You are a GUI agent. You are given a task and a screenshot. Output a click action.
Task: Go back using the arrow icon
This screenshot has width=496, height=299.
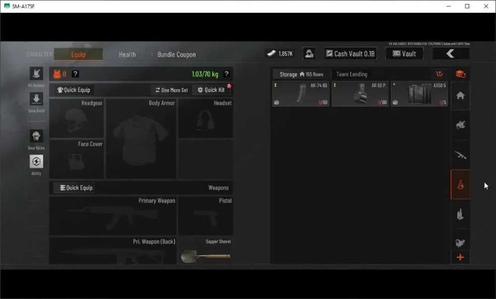coord(450,54)
